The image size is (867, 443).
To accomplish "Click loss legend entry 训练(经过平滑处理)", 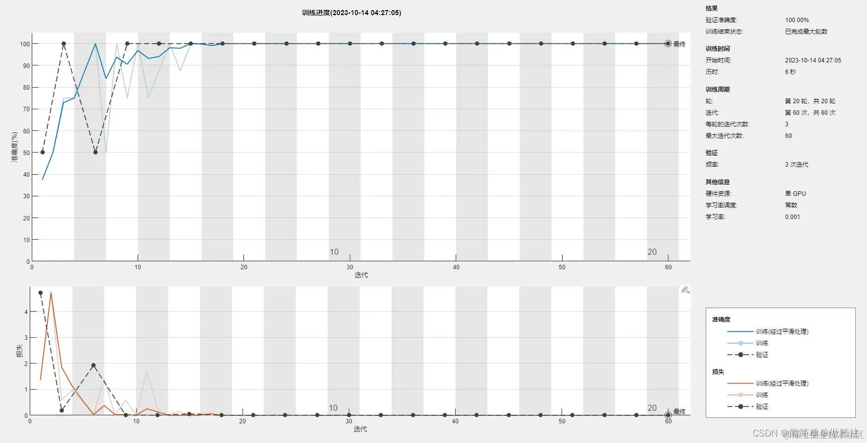I will (x=782, y=383).
